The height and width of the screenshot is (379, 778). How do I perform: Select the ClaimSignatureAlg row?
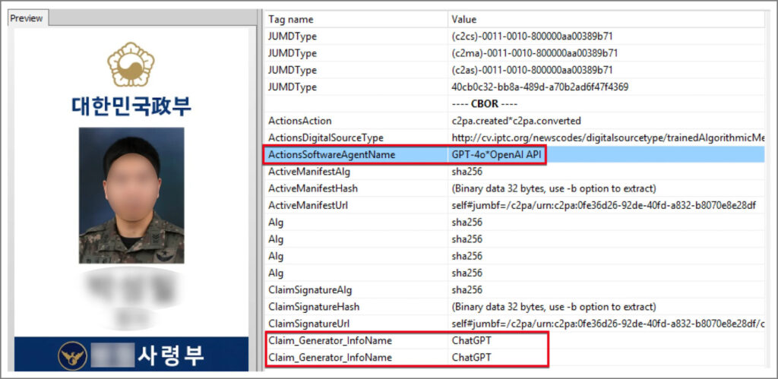coord(310,289)
